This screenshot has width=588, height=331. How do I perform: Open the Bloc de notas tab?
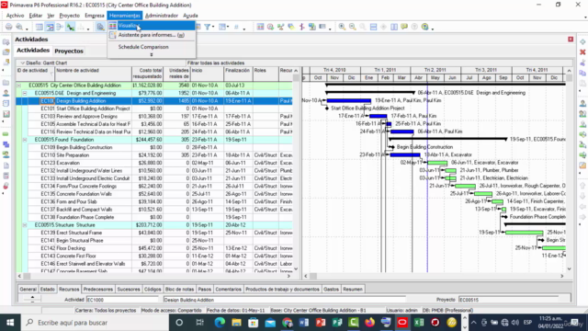179,290
